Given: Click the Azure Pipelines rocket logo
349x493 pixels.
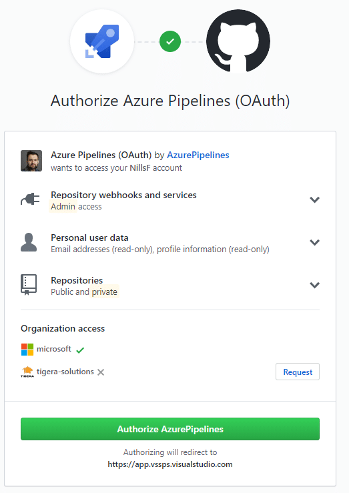Looking at the screenshot, I should [x=102, y=41].
